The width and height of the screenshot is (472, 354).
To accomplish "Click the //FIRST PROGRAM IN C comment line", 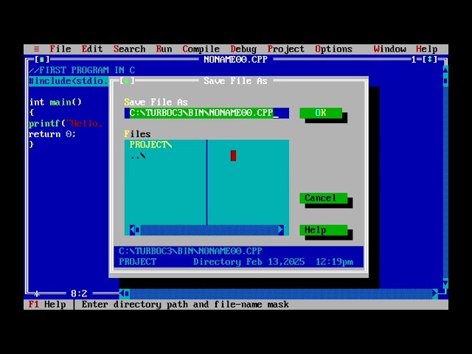I will coord(82,70).
